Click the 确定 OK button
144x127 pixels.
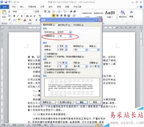(82, 102)
